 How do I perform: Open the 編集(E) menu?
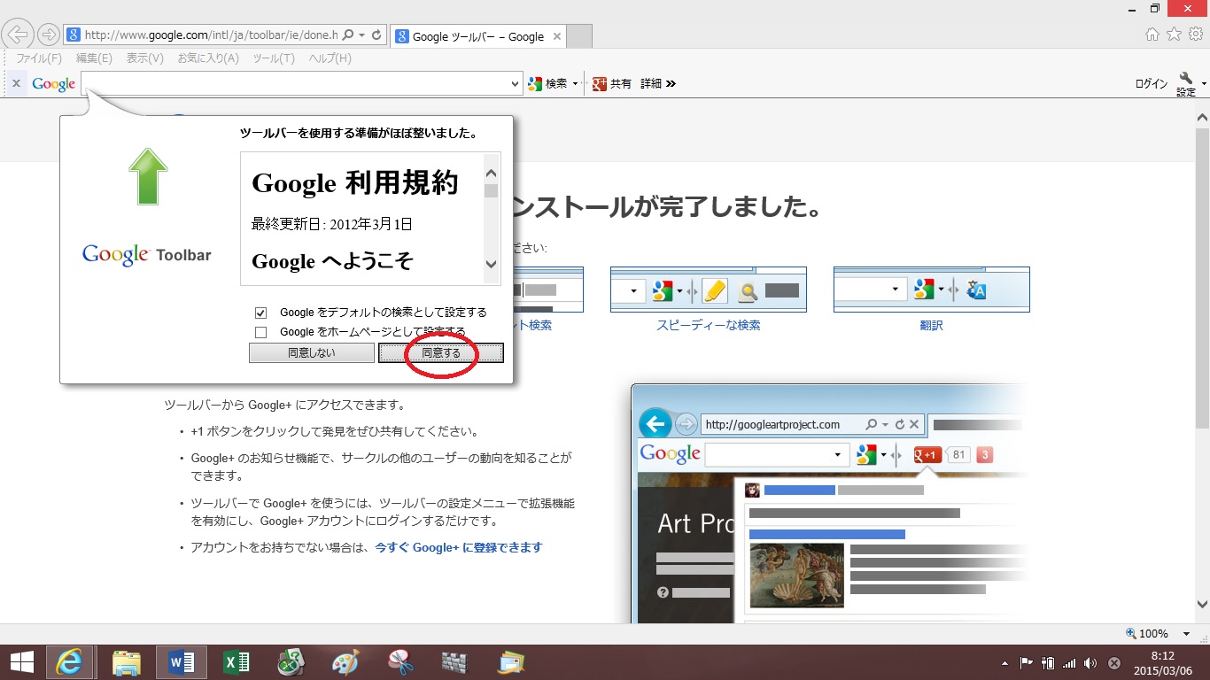(x=94, y=58)
